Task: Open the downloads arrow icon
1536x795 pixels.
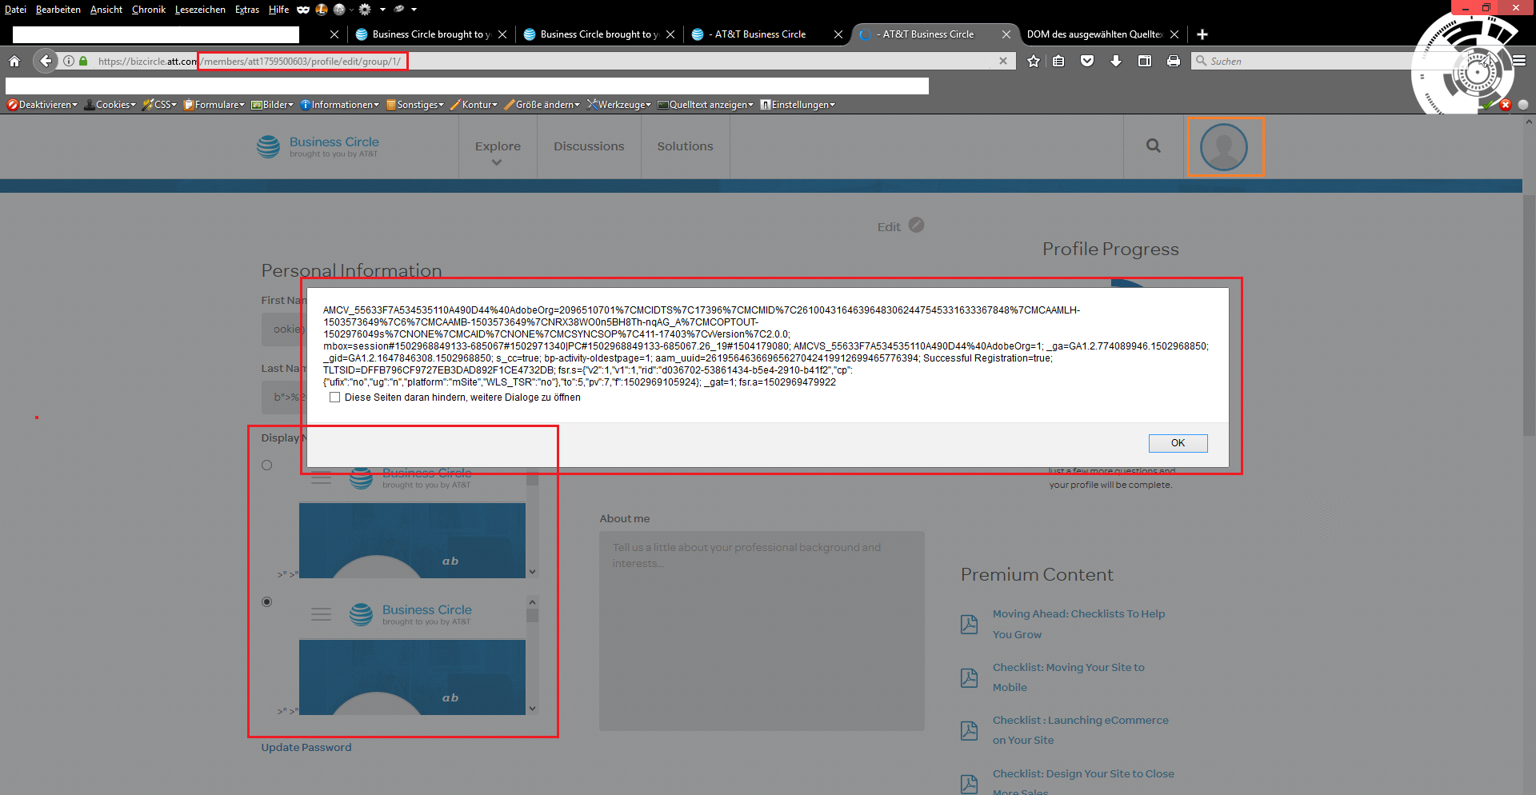Action: click(1116, 61)
